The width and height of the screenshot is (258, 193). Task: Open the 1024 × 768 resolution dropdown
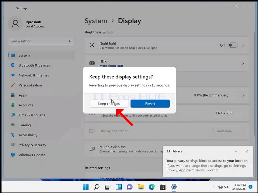pos(229,113)
